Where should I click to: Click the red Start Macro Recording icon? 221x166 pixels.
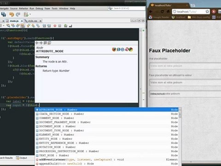(x=55, y=26)
